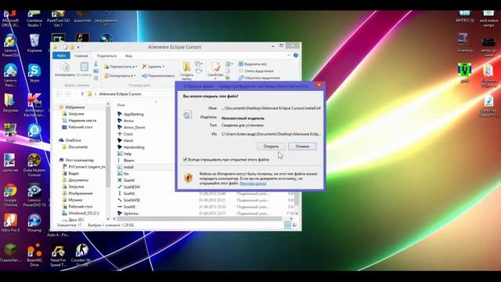Select the SizeNESW cursor file

[x=132, y=187]
